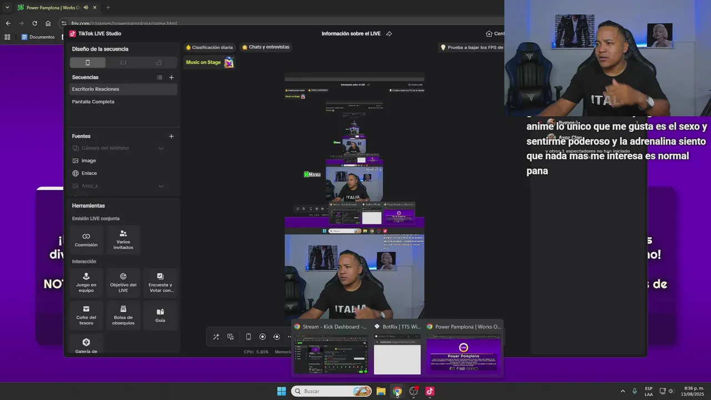Viewport: 711px width, 400px height.
Task: Open the Guía tool
Action: tap(161, 315)
